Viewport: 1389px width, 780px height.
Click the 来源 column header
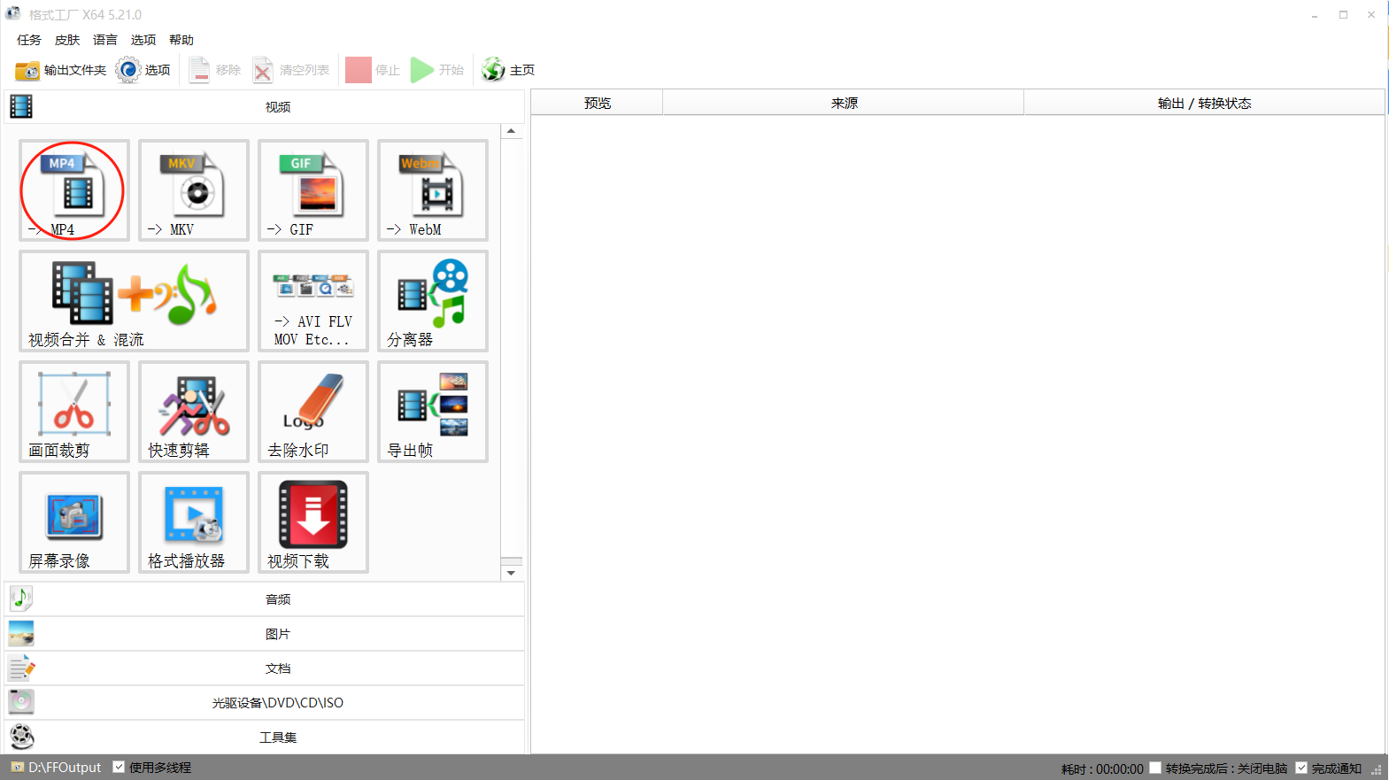844,103
